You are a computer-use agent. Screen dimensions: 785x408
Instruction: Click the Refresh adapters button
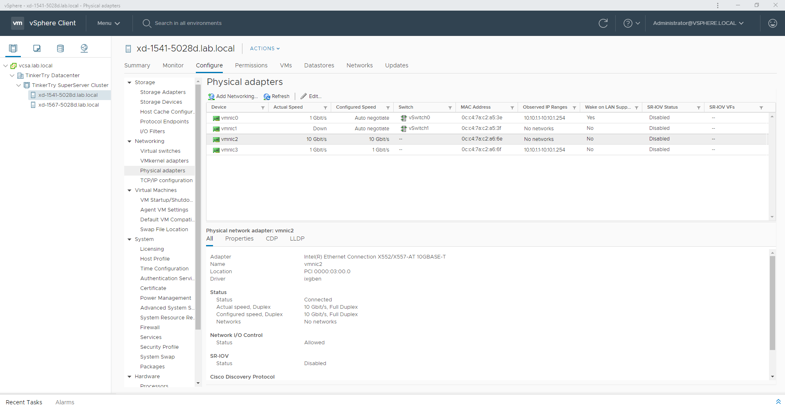click(276, 96)
